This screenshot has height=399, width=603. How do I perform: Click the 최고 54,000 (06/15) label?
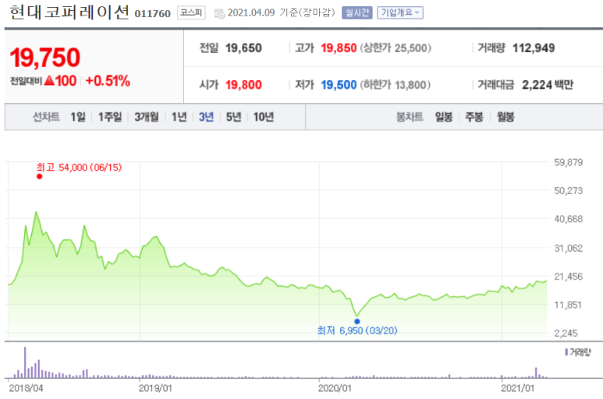pos(79,168)
